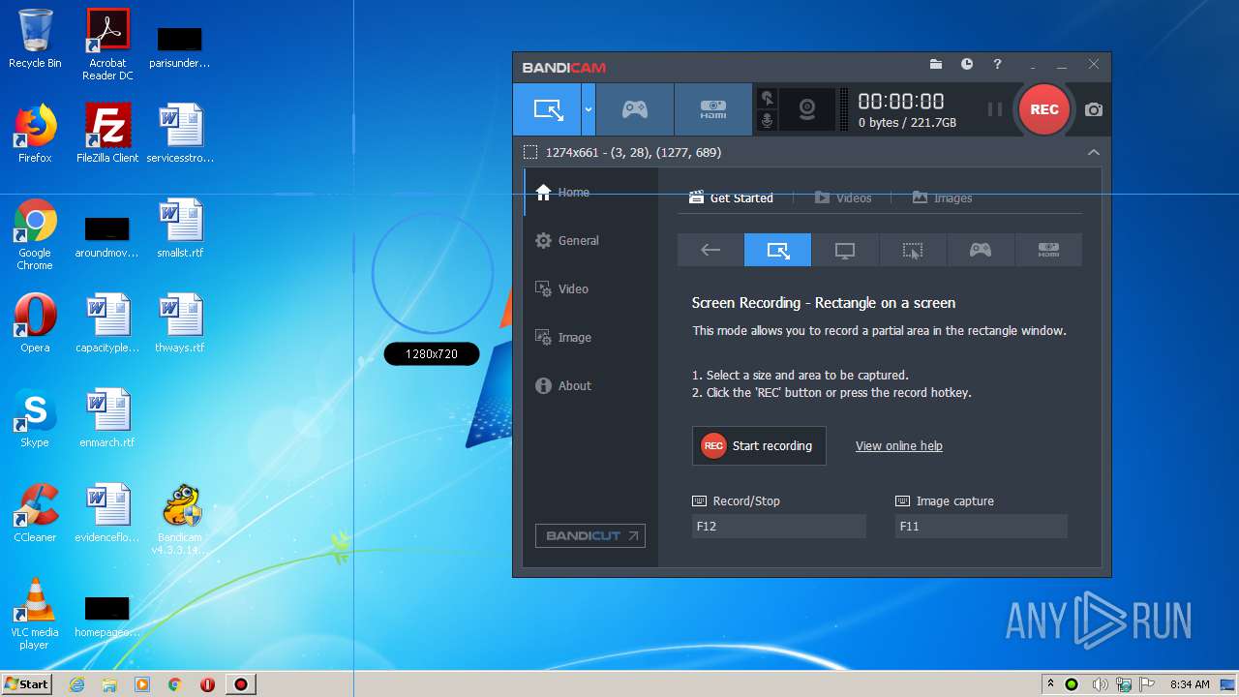Click the back arrow mode button

710,250
